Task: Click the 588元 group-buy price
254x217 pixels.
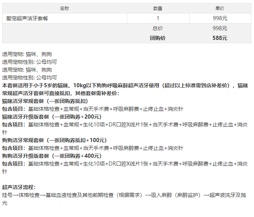Action: pos(220,38)
